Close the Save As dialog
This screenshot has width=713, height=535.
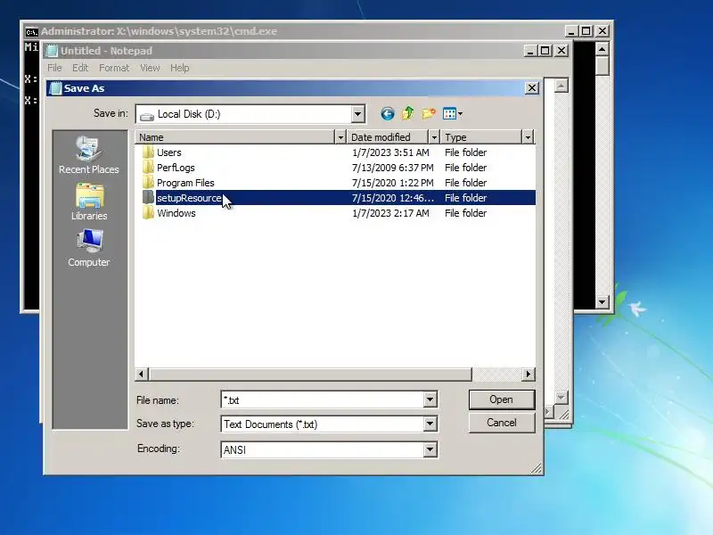click(x=532, y=87)
